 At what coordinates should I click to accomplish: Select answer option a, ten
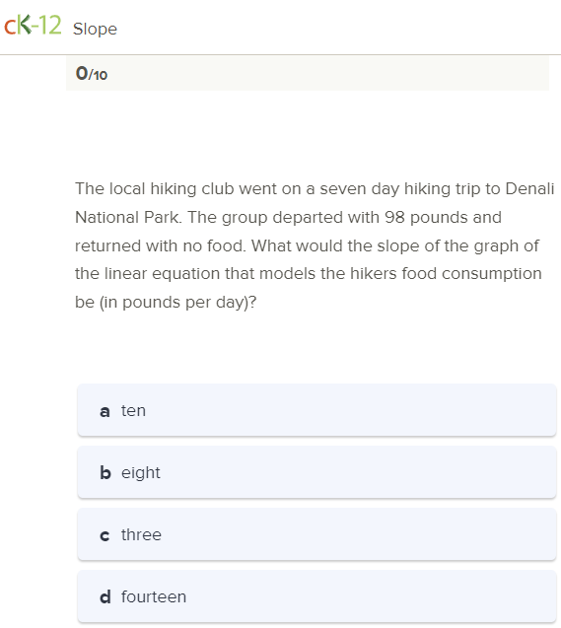(x=316, y=410)
